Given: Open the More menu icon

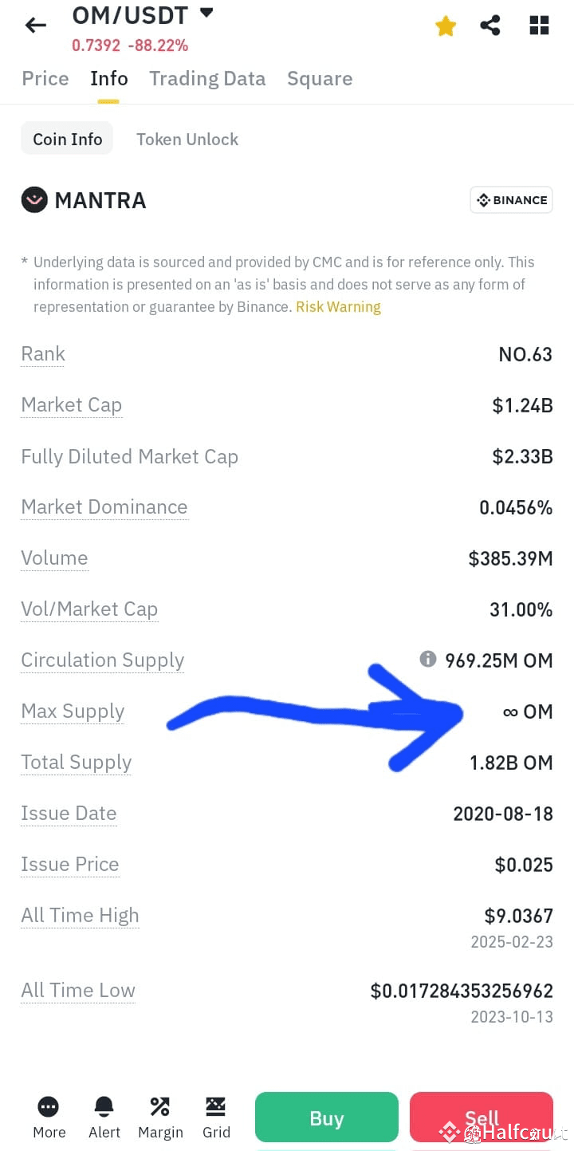Looking at the screenshot, I should (49, 1107).
